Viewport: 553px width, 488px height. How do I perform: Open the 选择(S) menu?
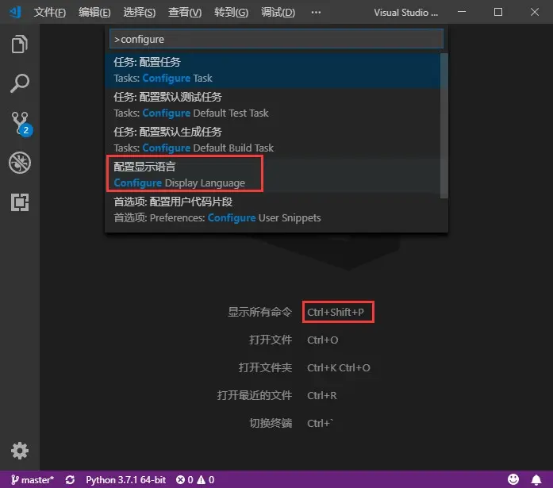tap(140, 13)
